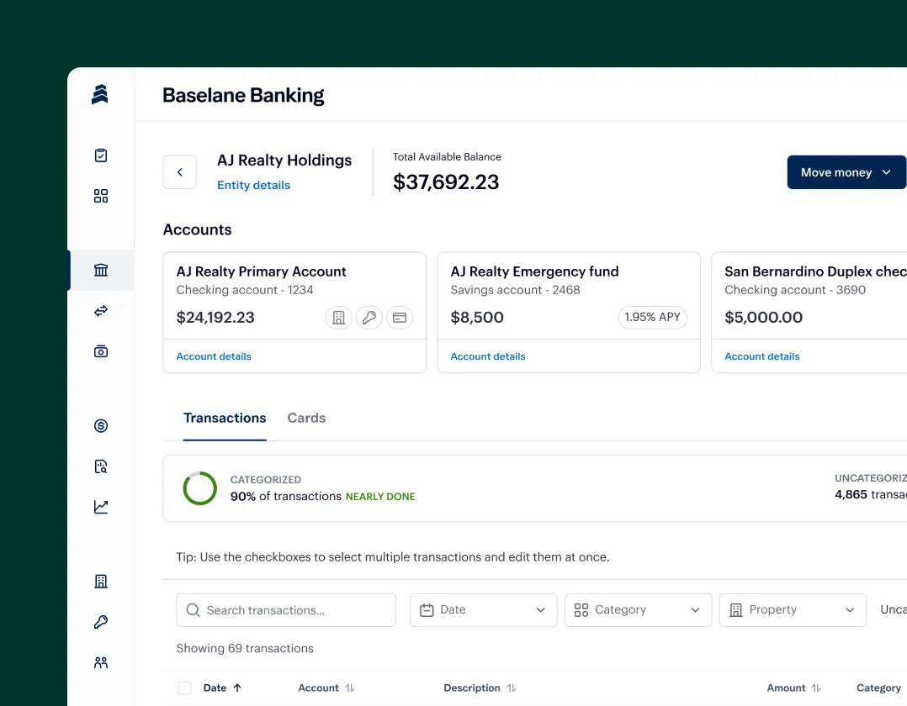
Task: Open the properties building sidebar icon
Action: [x=101, y=582]
